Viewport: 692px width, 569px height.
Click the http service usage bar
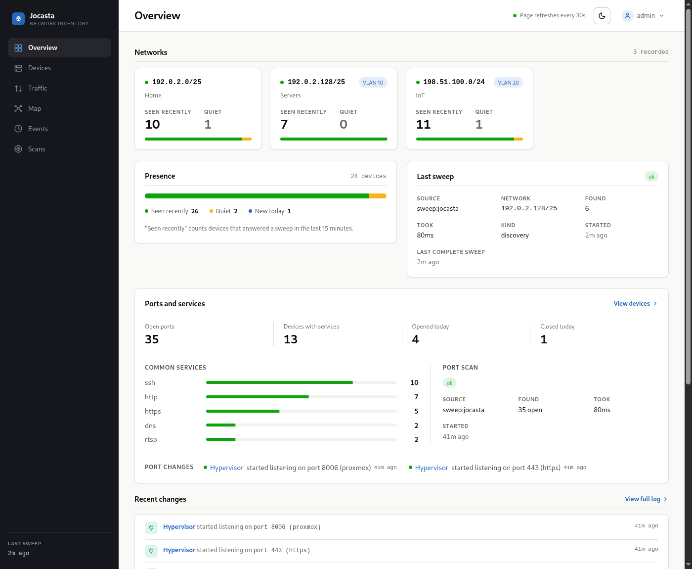[302, 397]
